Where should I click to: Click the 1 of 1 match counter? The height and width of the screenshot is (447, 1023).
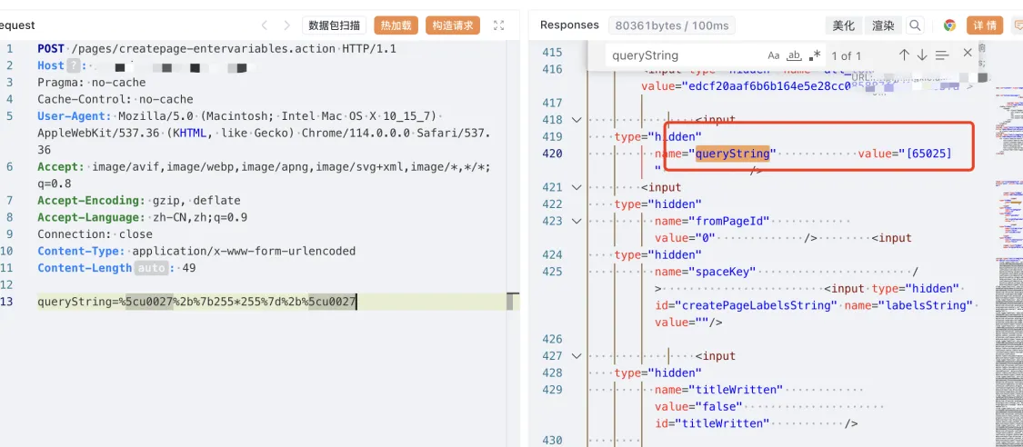pos(847,55)
